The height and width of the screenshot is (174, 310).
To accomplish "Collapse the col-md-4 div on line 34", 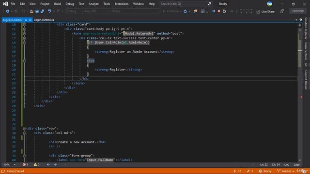I will [24, 133].
